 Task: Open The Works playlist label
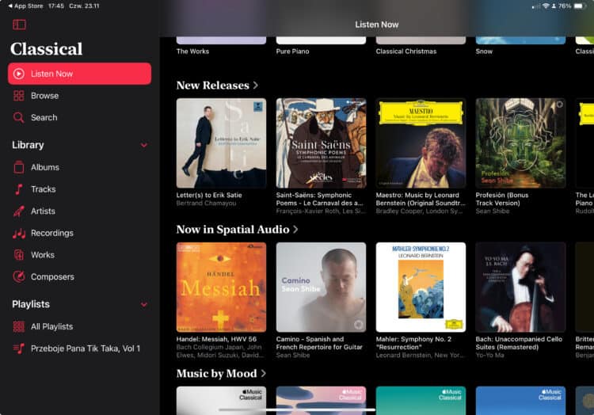click(192, 51)
